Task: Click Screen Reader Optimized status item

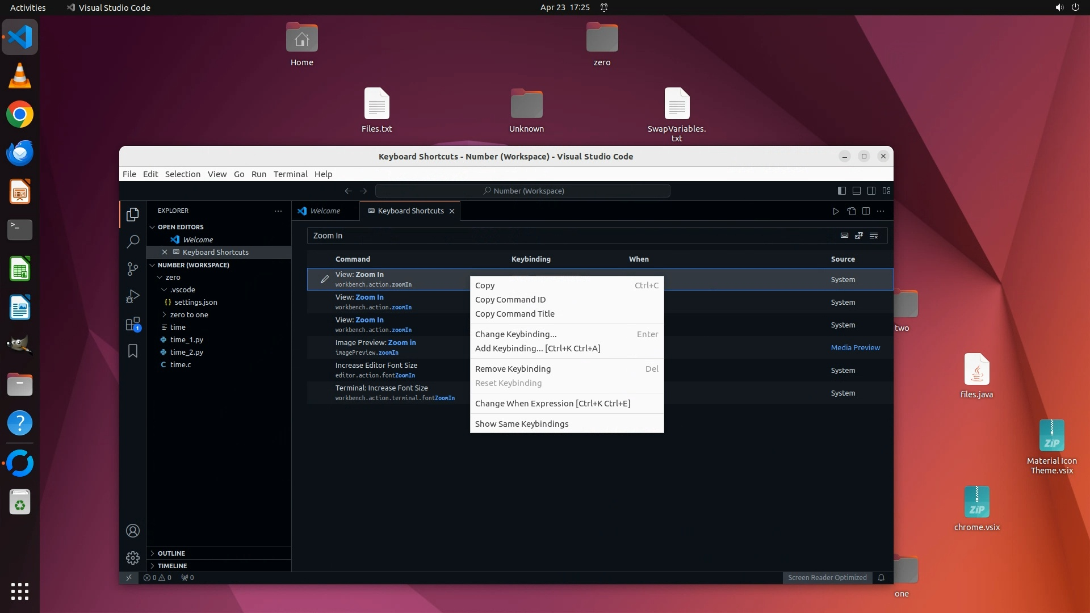Action: (x=827, y=578)
